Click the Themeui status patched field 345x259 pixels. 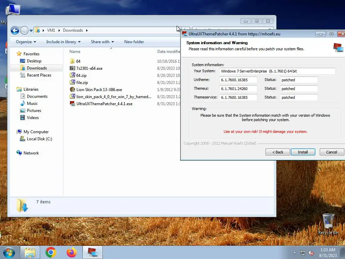click(x=299, y=89)
